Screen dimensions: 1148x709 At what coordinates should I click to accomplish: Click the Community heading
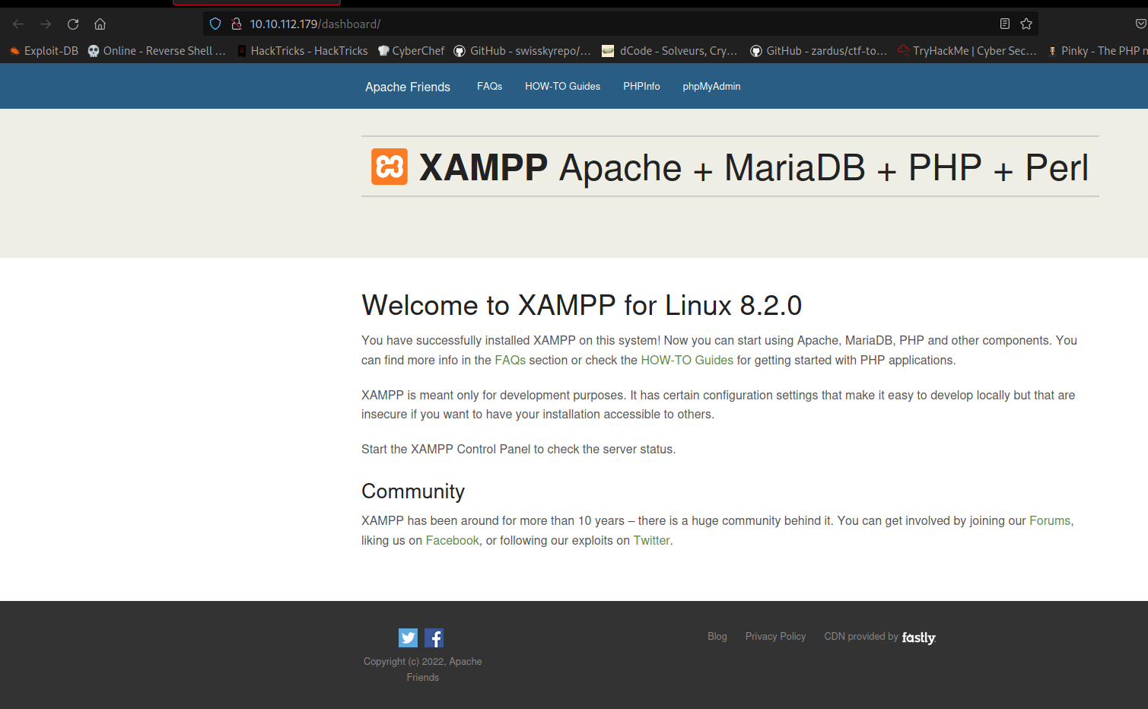pyautogui.click(x=413, y=491)
